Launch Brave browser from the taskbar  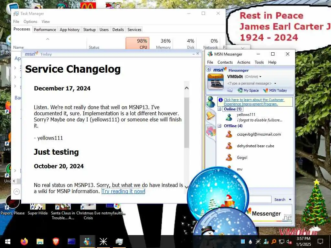(x=56, y=242)
